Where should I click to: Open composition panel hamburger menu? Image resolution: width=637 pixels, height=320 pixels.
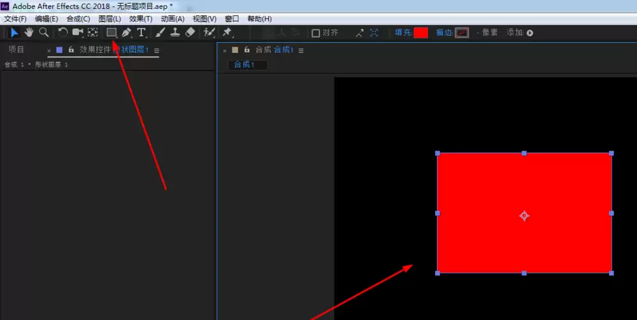[301, 50]
